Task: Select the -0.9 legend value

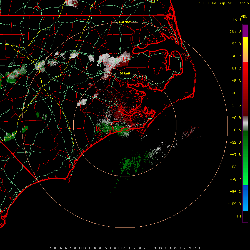Action: pos(236,118)
